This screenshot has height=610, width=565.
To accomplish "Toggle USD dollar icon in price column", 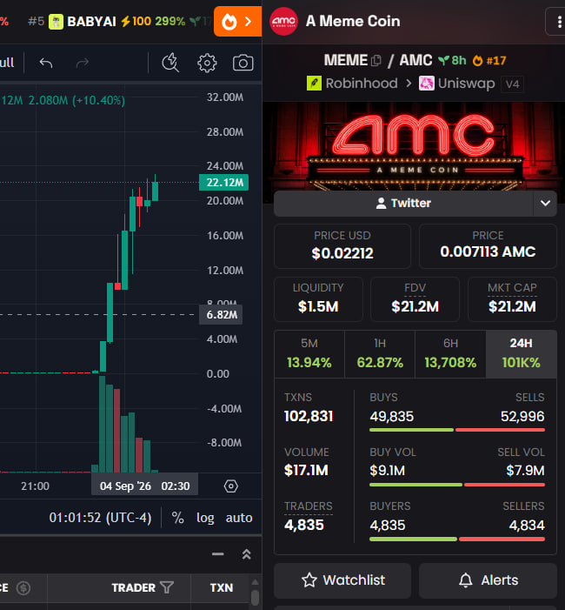I will [23, 588].
